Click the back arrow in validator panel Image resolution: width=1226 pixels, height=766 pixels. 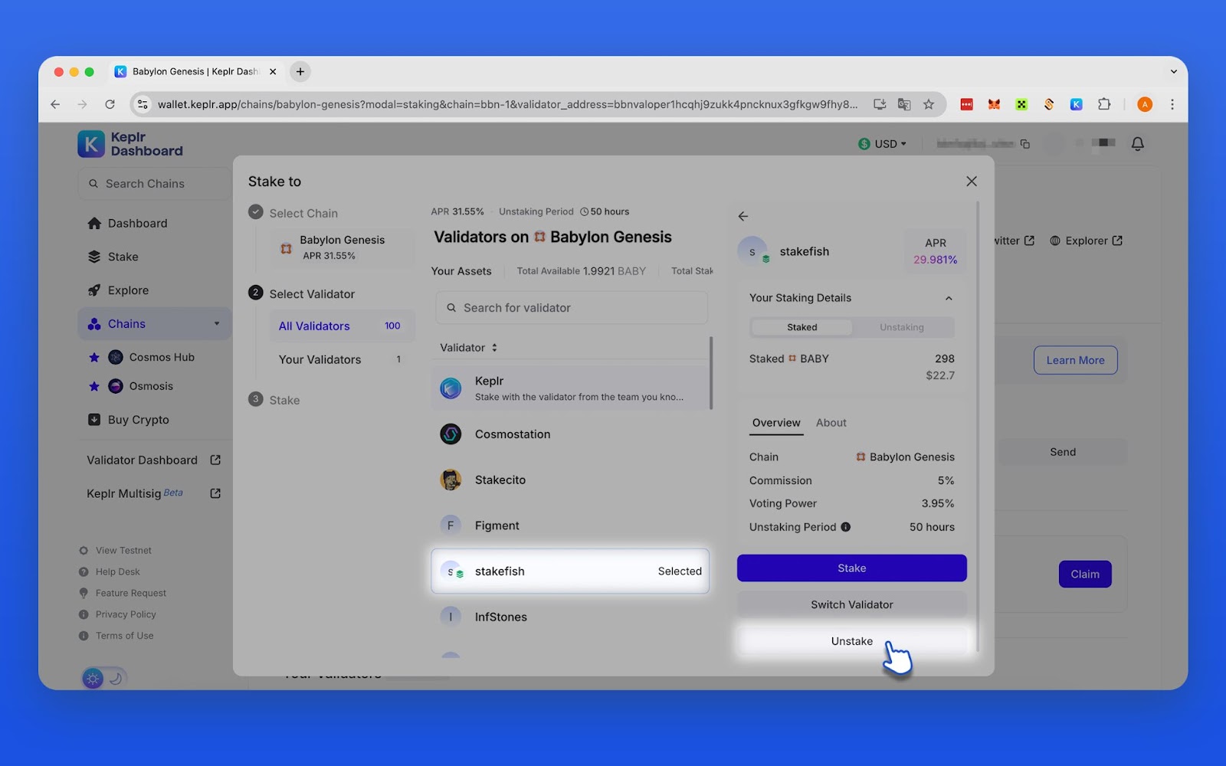(x=742, y=217)
